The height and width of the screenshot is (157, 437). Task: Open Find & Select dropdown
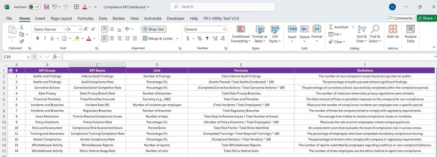click(375, 34)
